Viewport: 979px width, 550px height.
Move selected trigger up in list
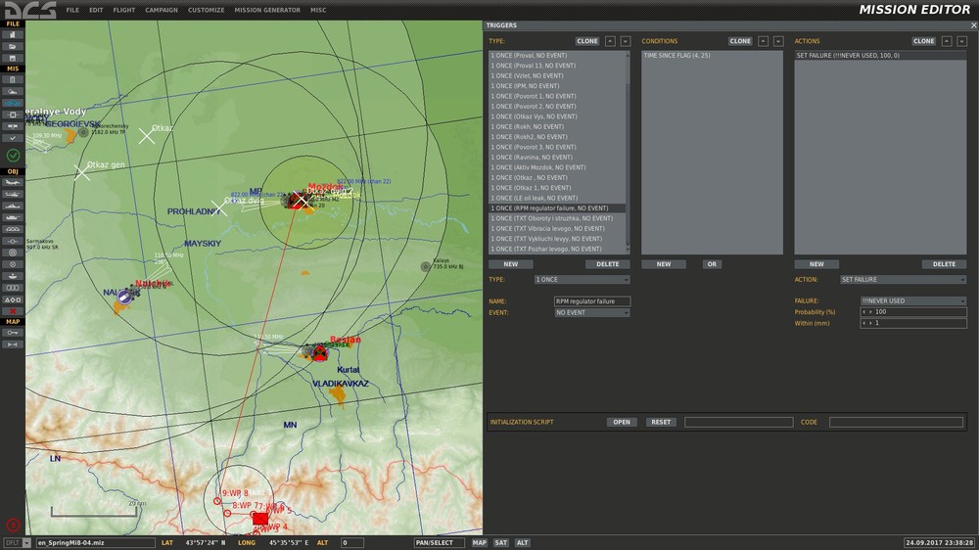point(610,41)
